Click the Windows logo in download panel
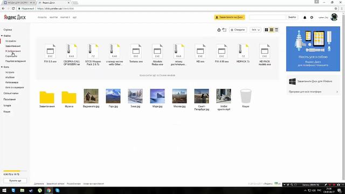Screen dimensions: 345x194 click(x=292, y=81)
